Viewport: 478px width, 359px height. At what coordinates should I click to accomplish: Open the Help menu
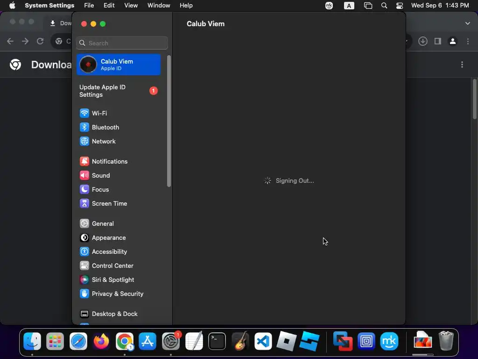pyautogui.click(x=186, y=6)
